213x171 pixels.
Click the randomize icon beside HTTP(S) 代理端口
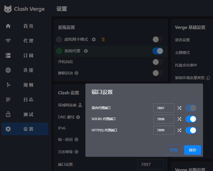[180, 130]
